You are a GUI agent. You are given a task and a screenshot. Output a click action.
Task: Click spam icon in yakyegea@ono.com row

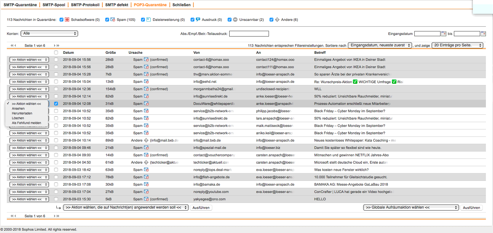(x=146, y=199)
